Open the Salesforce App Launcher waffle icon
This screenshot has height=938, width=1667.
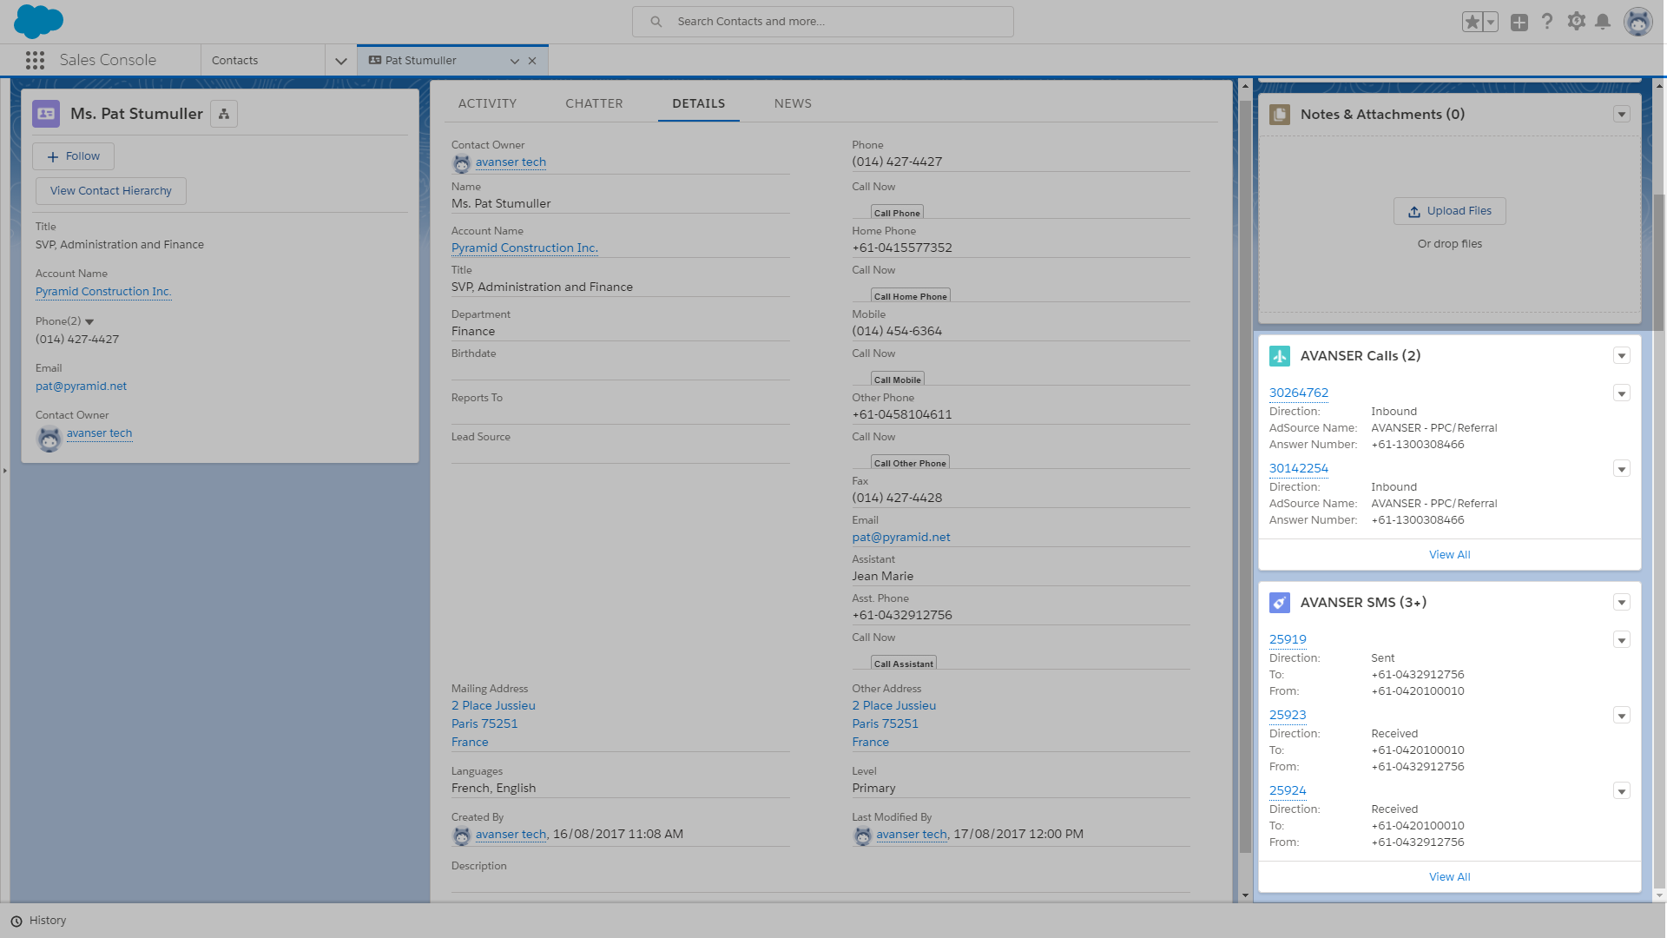(35, 60)
